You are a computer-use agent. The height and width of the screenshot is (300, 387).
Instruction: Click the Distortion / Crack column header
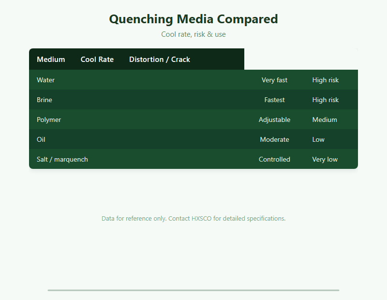(160, 59)
